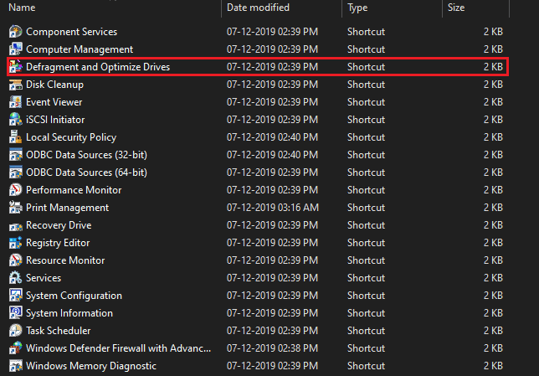Select the Task Scheduler file name

click(x=59, y=331)
